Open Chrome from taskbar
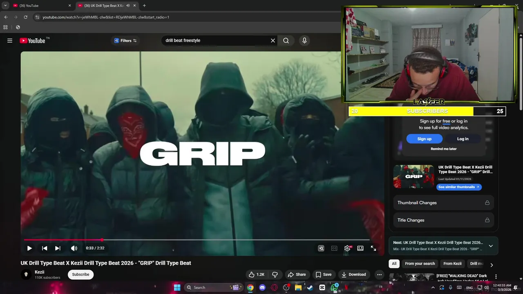This screenshot has width=523, height=294. coord(250,287)
